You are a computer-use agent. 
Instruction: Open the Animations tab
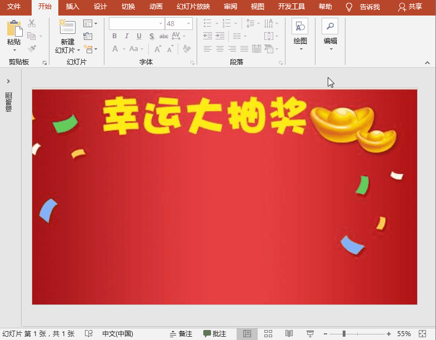(156, 7)
